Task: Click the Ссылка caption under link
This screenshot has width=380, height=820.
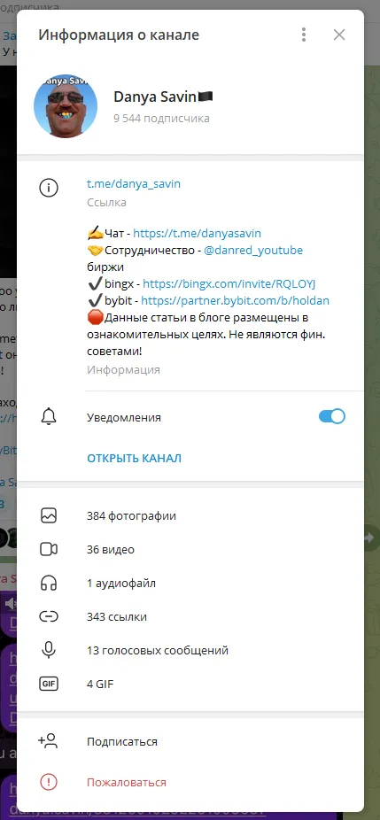Action: 106,203
